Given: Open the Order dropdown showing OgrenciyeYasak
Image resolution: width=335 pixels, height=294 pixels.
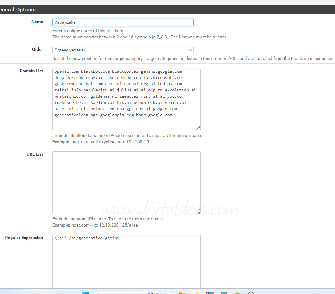Looking at the screenshot, I should 123,50.
